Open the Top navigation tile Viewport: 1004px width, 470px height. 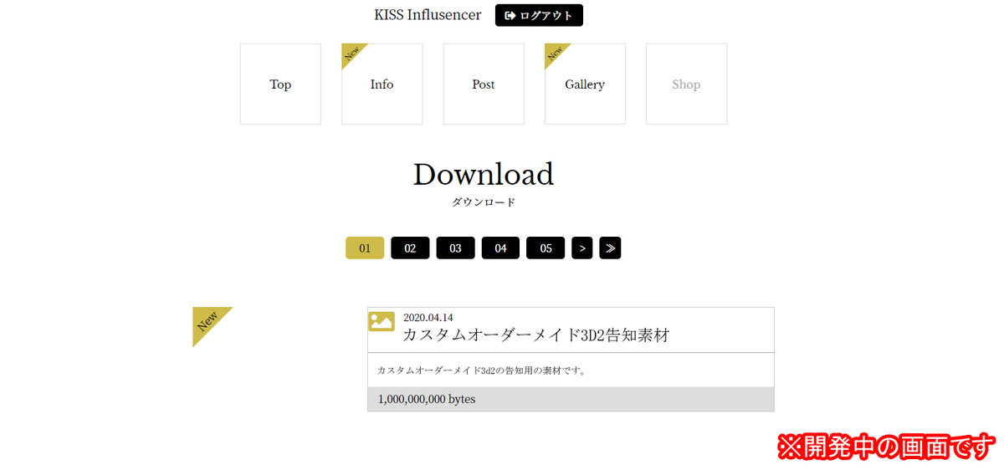coord(280,84)
